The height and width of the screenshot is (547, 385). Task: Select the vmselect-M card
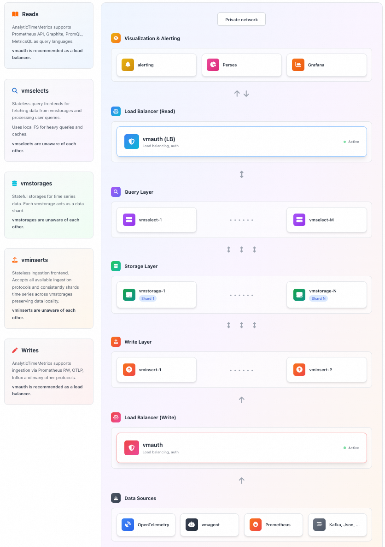pos(327,220)
